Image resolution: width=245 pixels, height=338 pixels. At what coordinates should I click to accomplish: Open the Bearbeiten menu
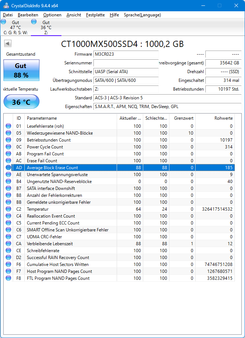[28, 15]
